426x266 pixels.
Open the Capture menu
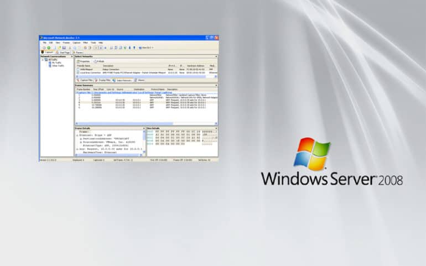[76, 43]
